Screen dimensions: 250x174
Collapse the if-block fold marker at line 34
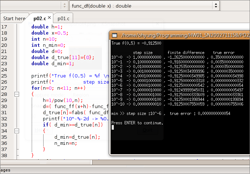[17, 131]
